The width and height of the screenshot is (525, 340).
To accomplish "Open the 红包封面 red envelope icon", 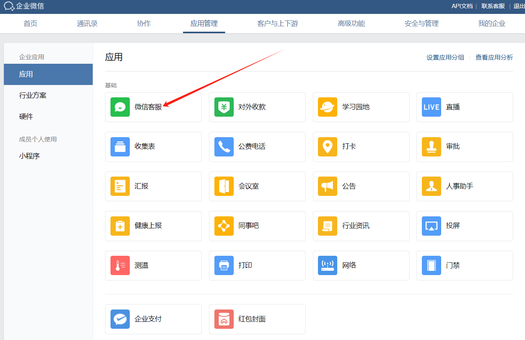I will (224, 319).
